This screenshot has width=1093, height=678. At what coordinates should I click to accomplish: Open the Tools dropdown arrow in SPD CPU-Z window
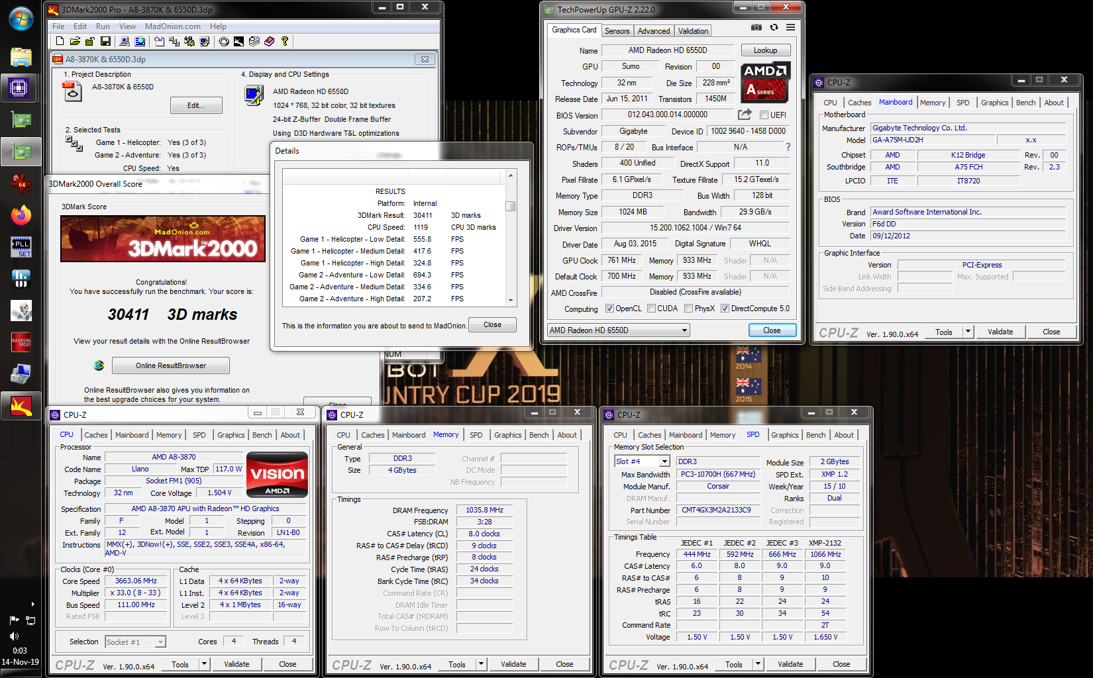click(758, 664)
